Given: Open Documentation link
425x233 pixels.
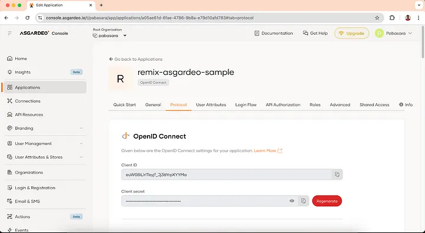Looking at the screenshot, I should click(x=274, y=33).
